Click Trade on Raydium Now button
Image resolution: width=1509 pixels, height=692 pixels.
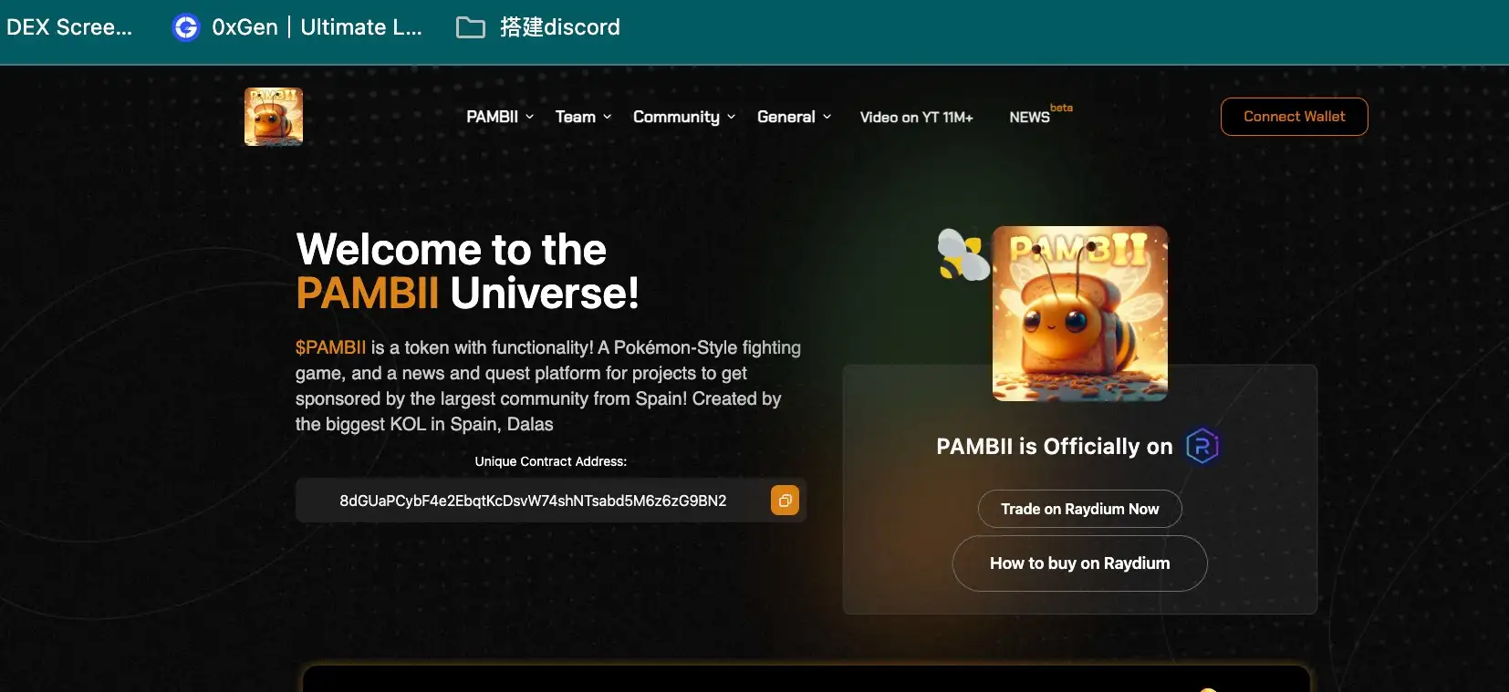tap(1079, 509)
